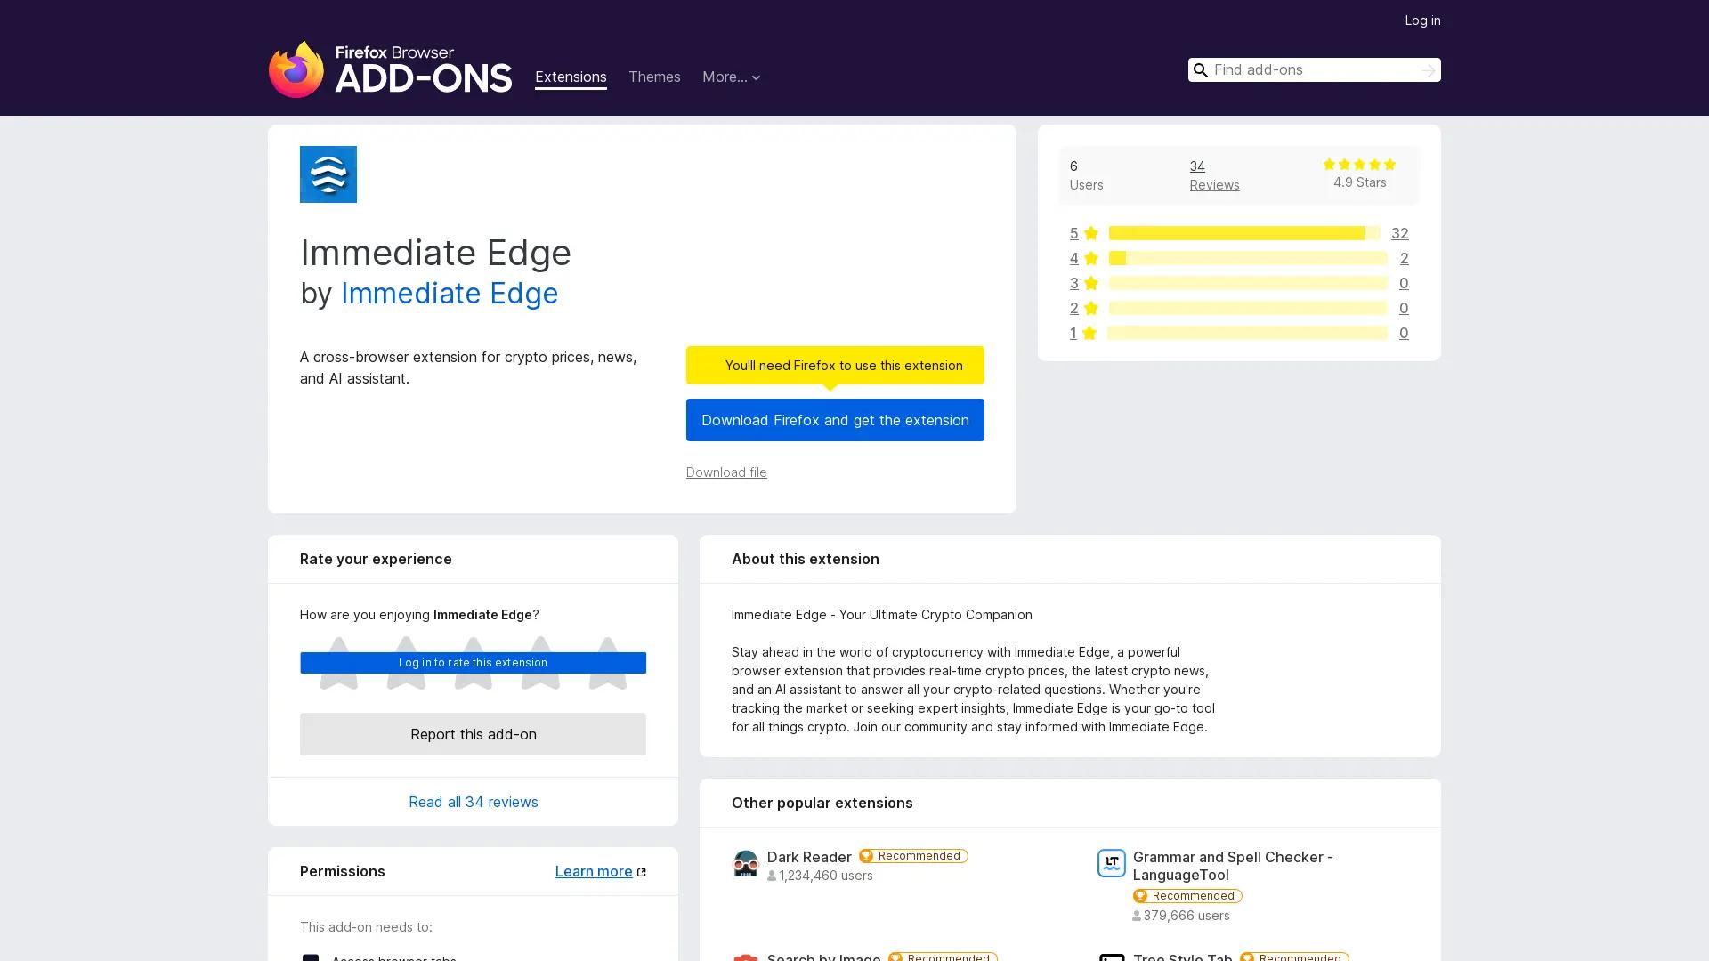Viewport: 1709px width, 961px height.
Task: Click Download Firefox and get the extension
Action: tap(834, 419)
